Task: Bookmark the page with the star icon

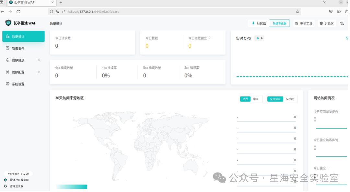Action: pyautogui.click(x=297, y=12)
